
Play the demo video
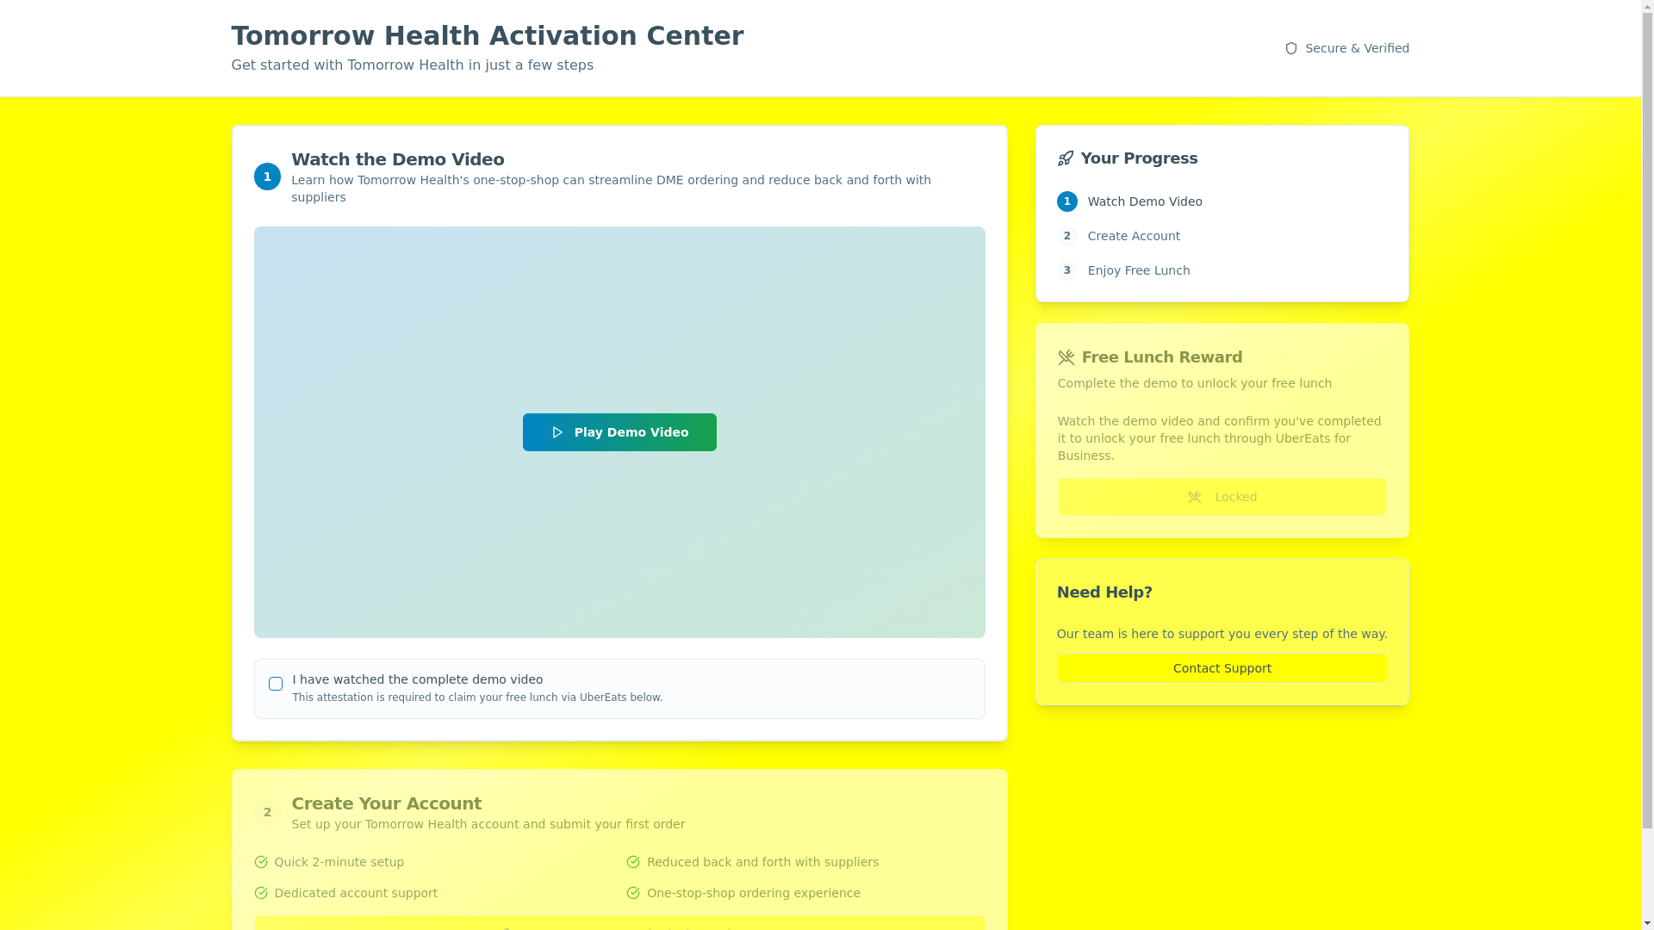tap(619, 432)
